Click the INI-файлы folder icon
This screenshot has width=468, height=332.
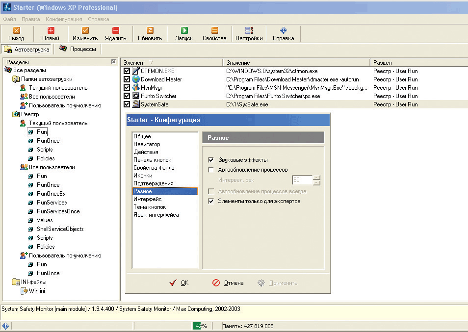click(16, 282)
